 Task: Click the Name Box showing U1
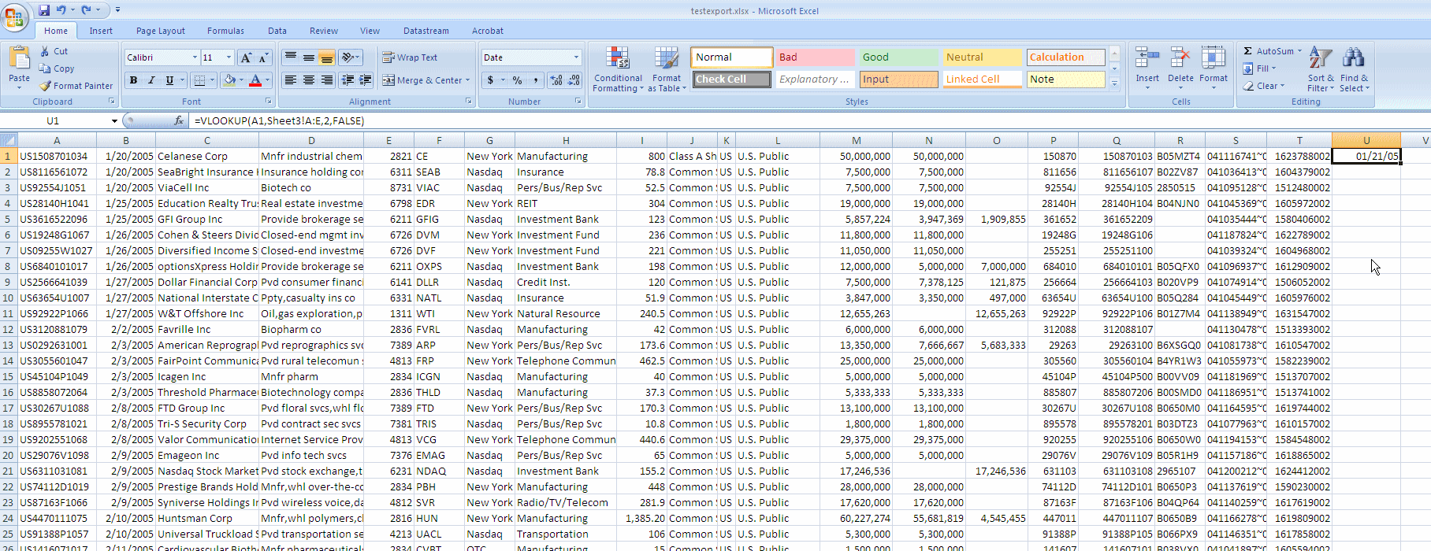[x=53, y=120]
